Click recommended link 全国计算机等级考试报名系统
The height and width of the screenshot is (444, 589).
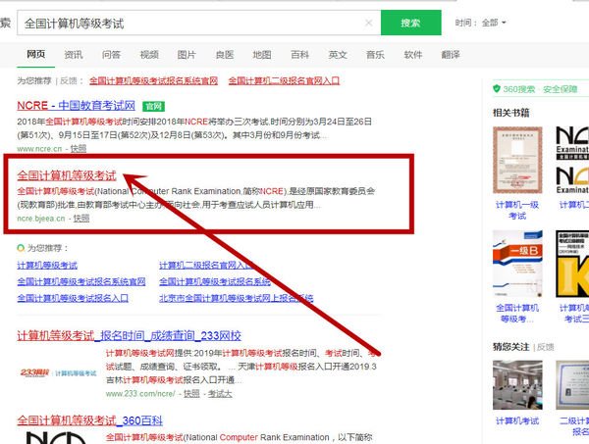coord(215,281)
